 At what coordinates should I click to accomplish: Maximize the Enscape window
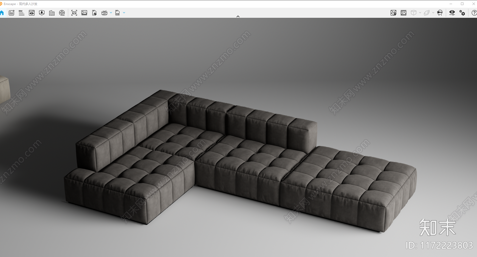pyautogui.click(x=462, y=4)
